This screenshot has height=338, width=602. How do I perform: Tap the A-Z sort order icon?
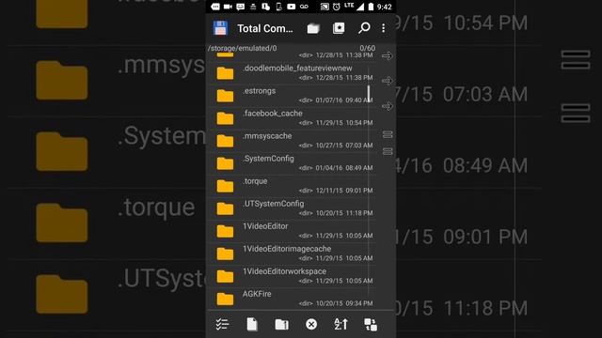pos(341,324)
